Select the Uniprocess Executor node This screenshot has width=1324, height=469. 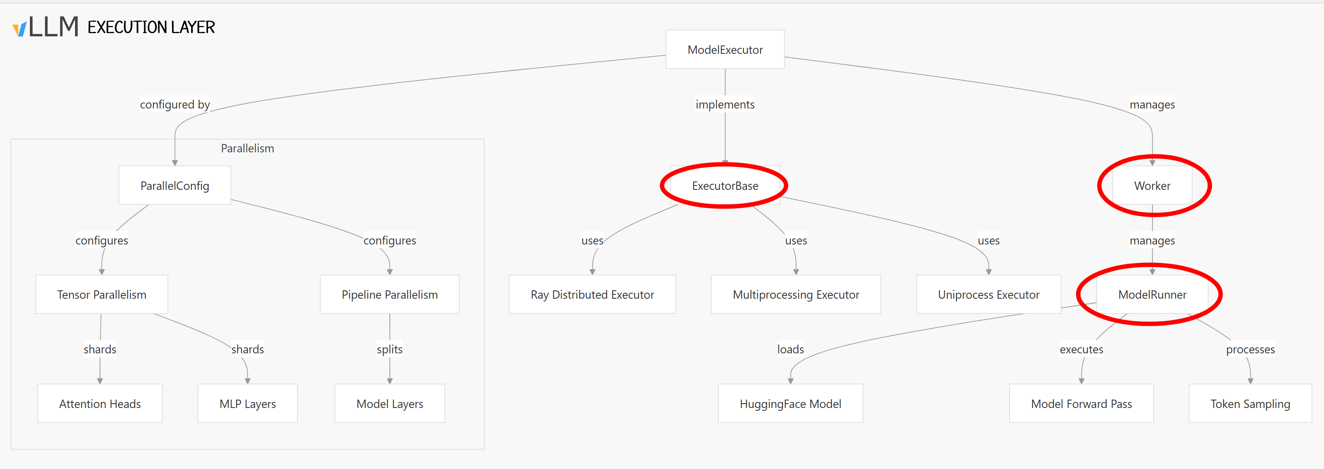click(988, 294)
